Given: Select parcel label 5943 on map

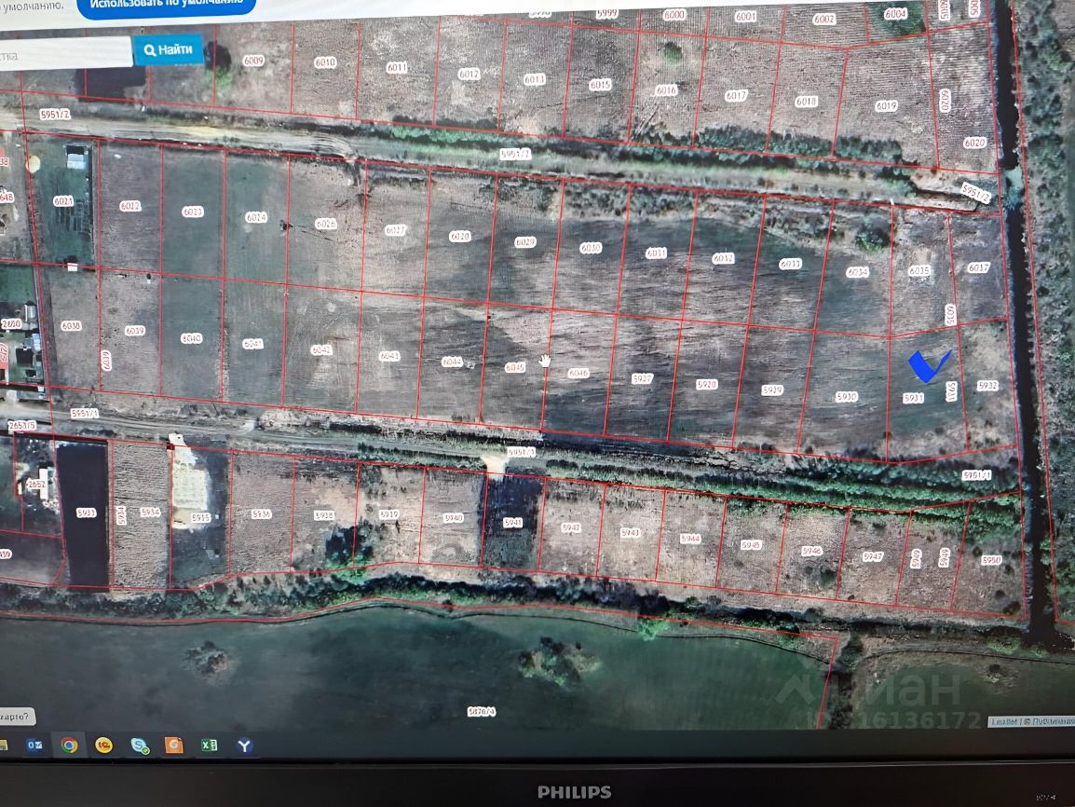Looking at the screenshot, I should (x=630, y=533).
